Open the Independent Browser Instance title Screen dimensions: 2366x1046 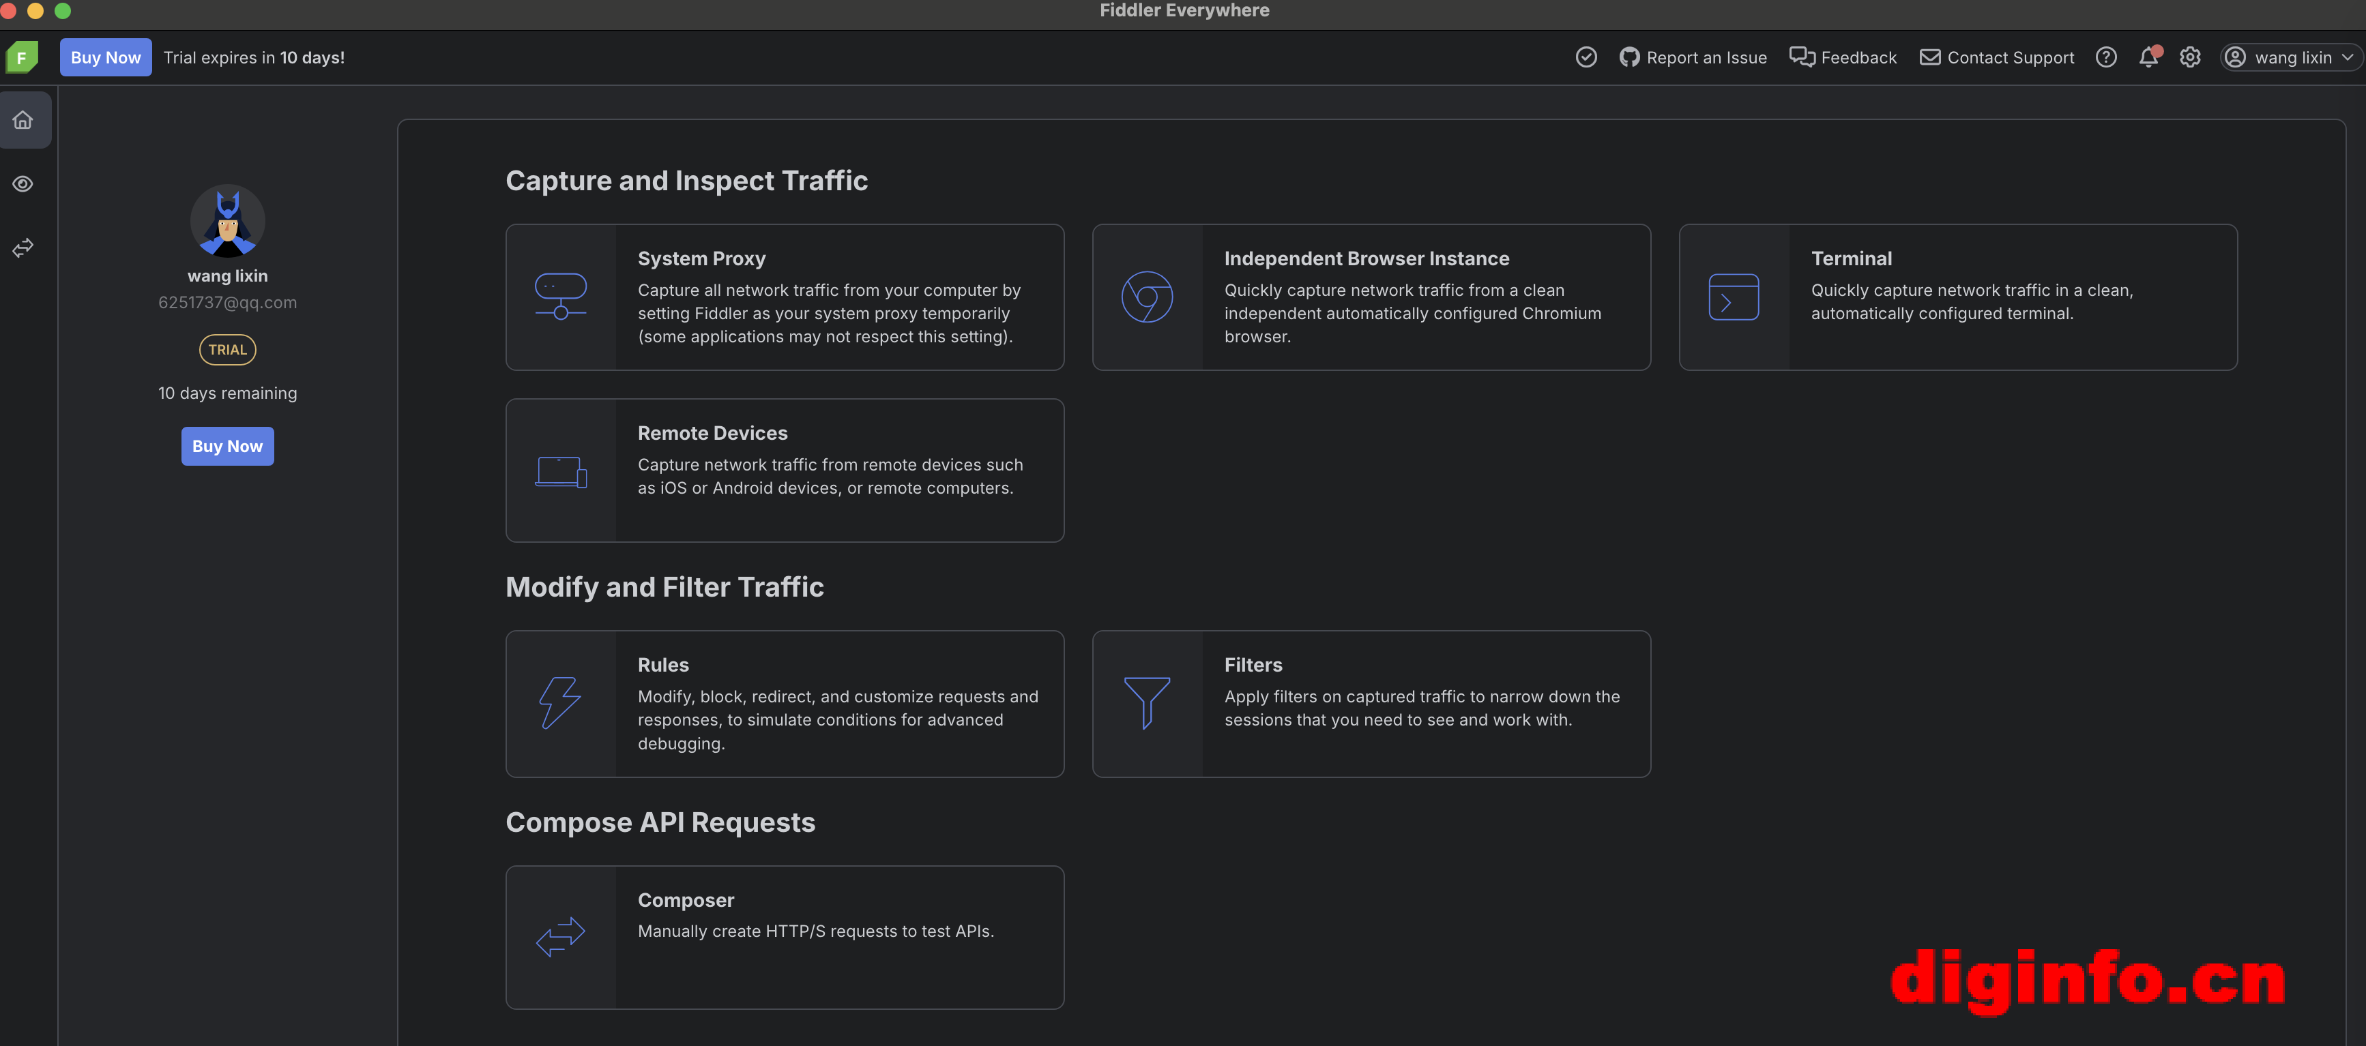1367,259
